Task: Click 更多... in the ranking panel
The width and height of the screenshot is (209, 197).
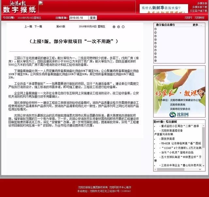Action: pos(197,25)
